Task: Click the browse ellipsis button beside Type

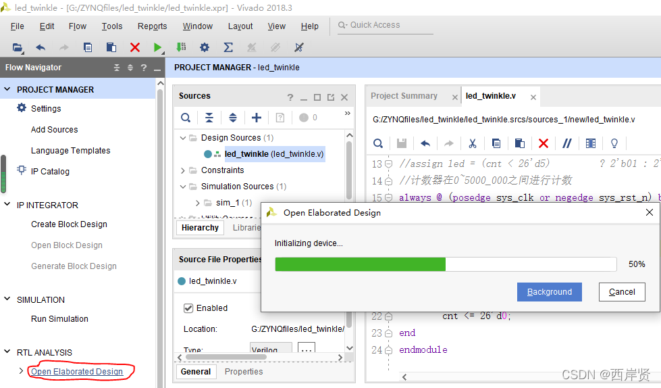Action: pos(307,348)
